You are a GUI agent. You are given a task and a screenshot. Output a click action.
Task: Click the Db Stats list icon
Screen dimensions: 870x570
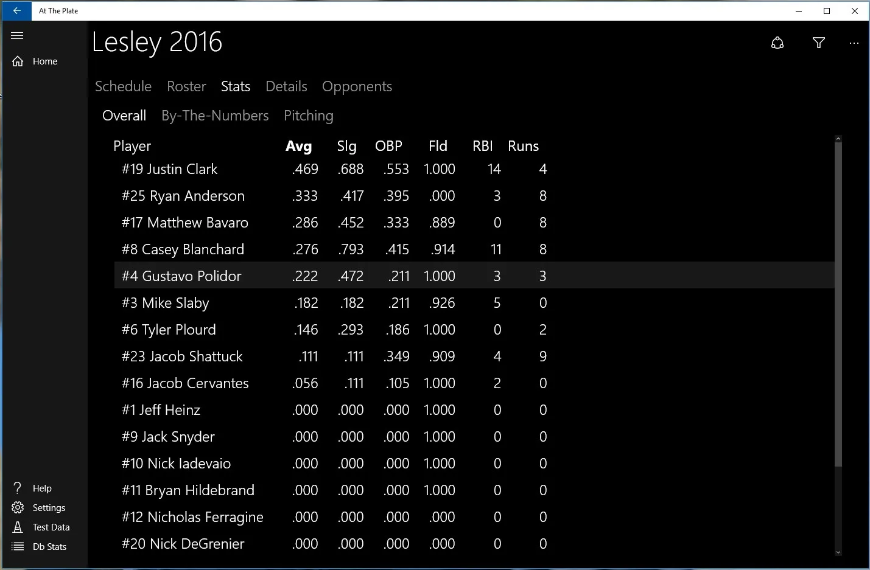coord(18,546)
